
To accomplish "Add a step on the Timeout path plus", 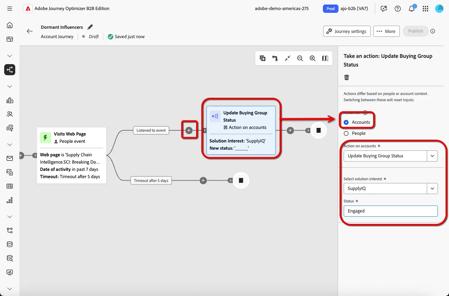I will 203,180.
